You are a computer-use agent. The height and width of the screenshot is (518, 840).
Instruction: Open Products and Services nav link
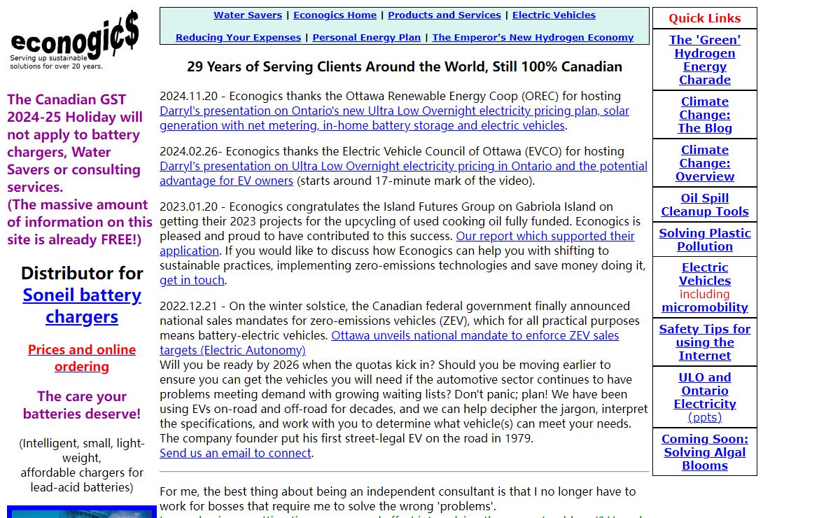click(444, 15)
